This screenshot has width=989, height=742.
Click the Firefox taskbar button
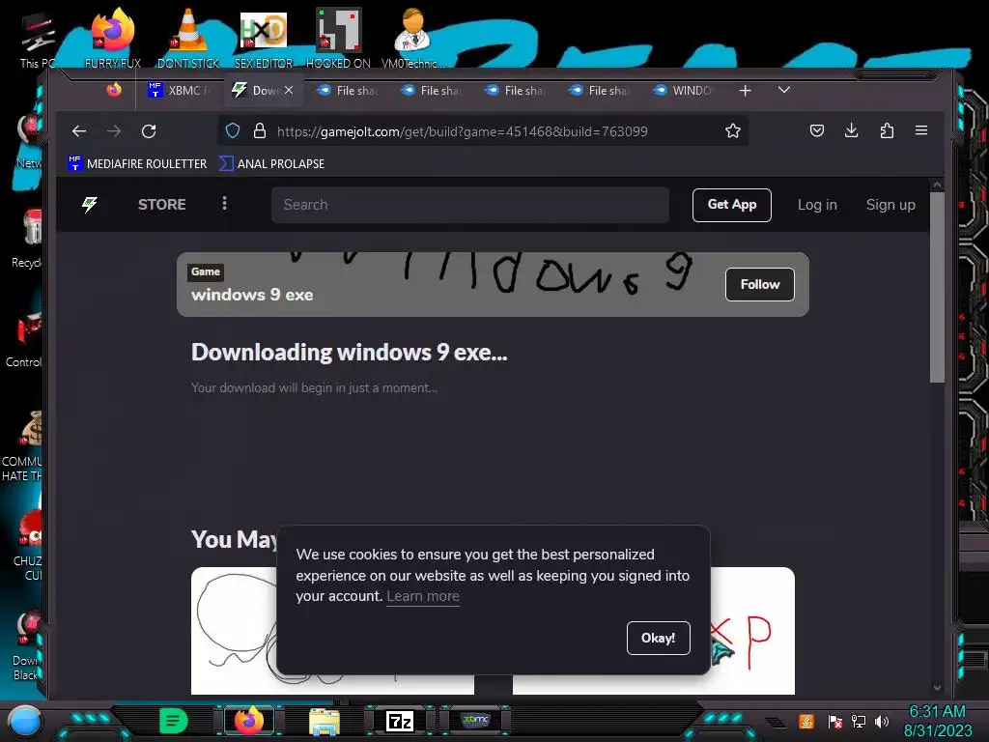(249, 721)
